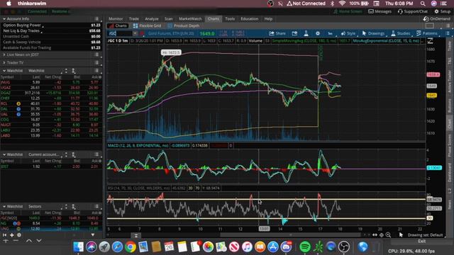The image size is (454, 255).
Task: Open first Watchlist gadget menu icon
Action: [96, 71]
